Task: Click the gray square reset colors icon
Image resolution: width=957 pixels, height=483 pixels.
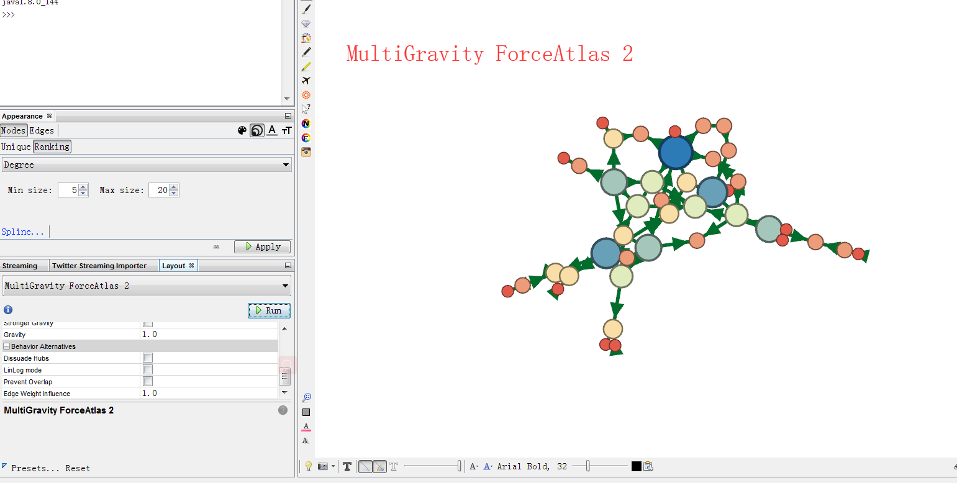Action: 306,412
